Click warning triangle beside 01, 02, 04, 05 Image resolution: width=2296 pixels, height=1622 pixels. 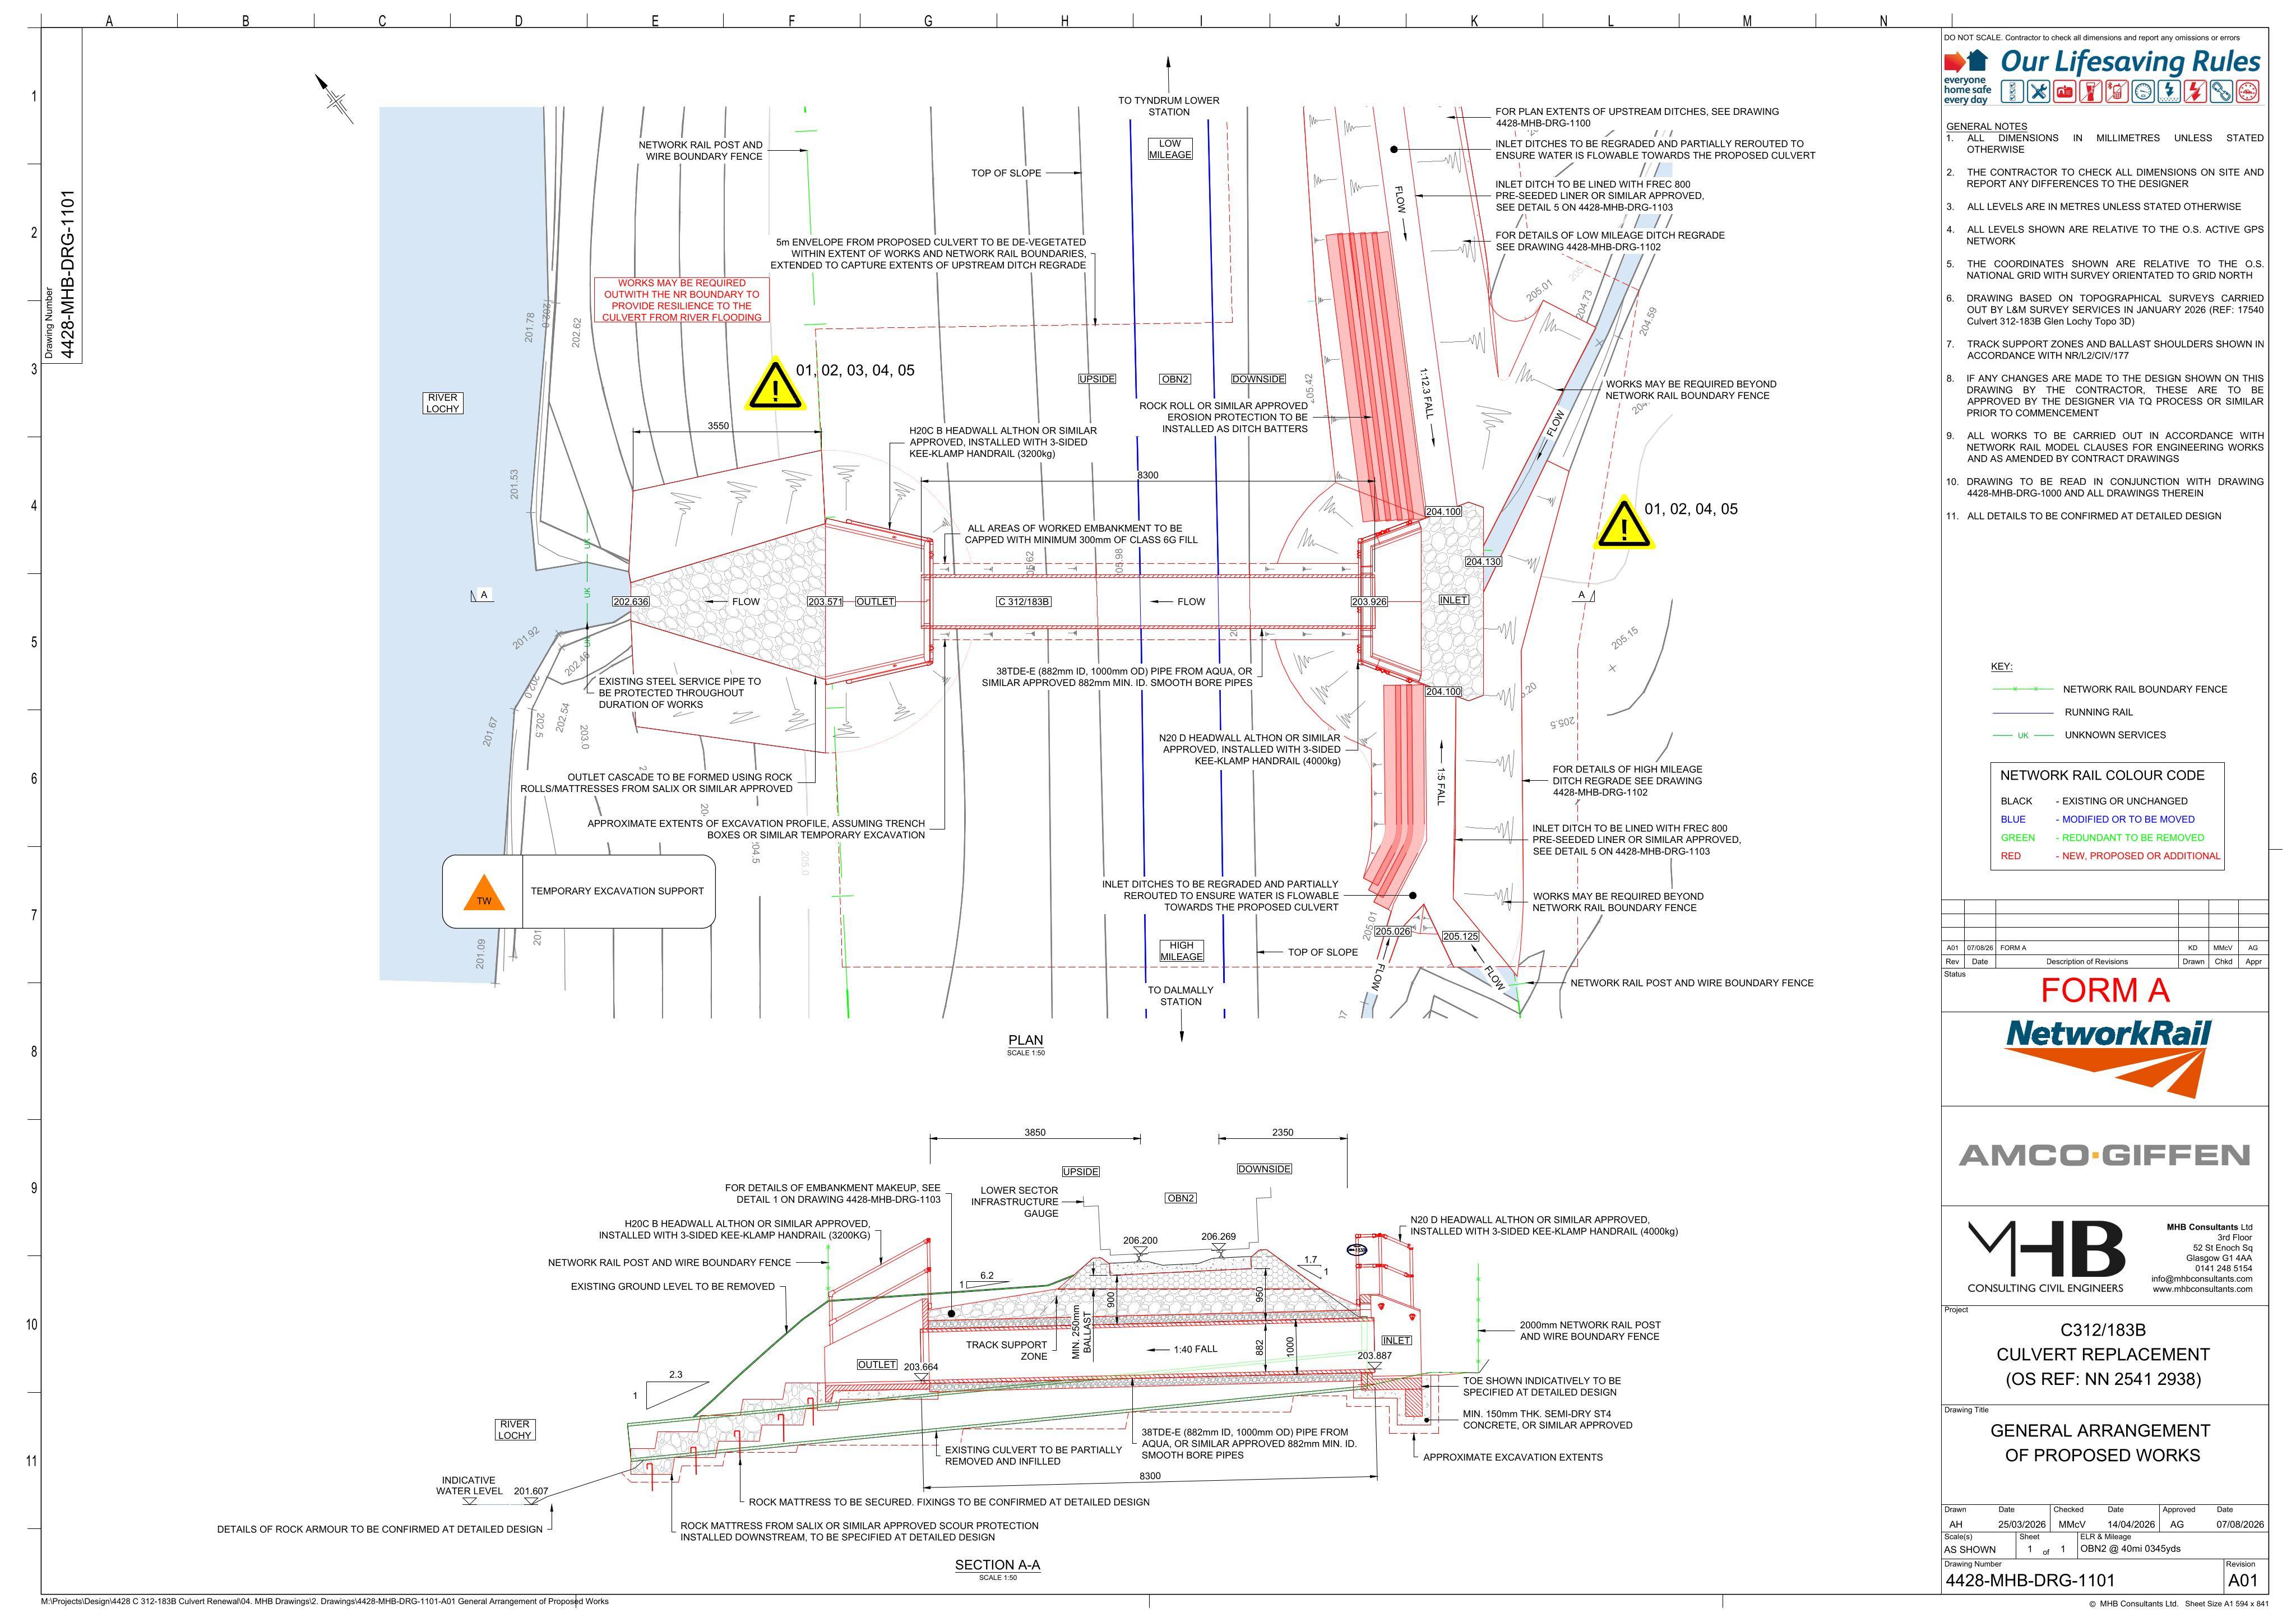(1623, 524)
